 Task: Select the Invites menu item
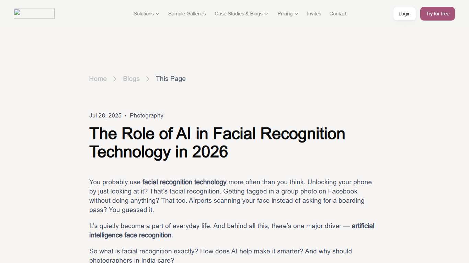point(313,14)
